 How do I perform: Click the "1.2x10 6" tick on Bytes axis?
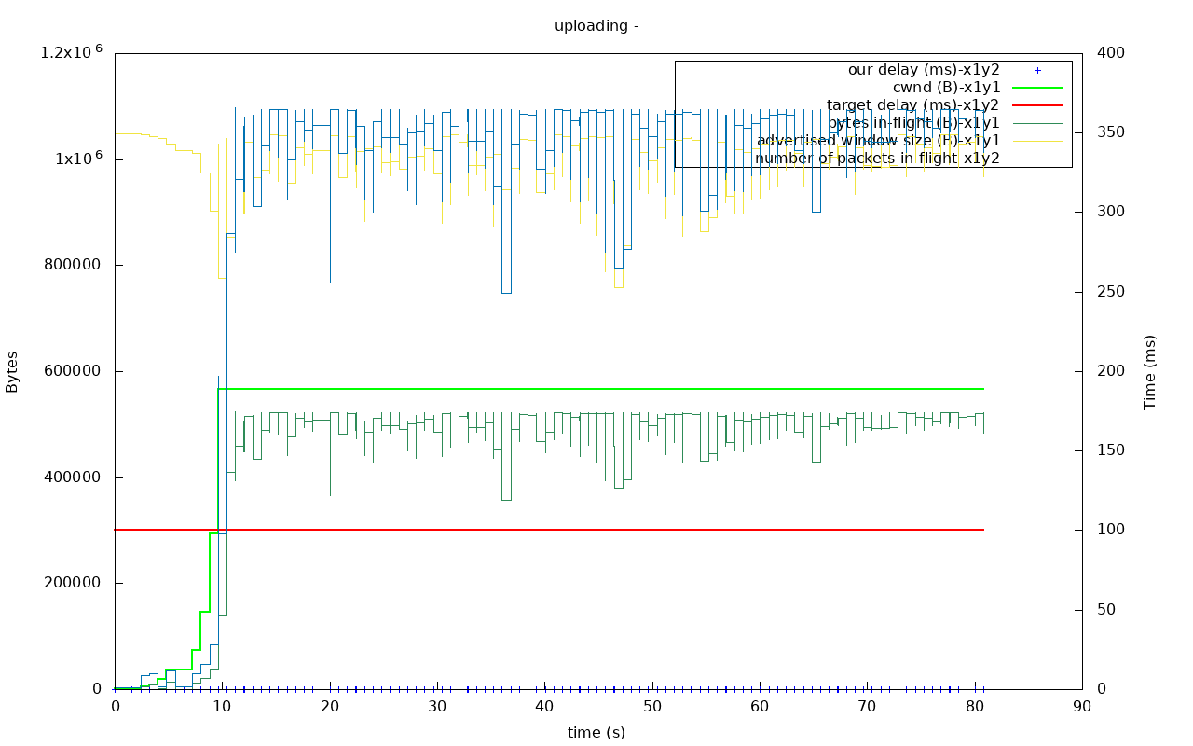72,51
